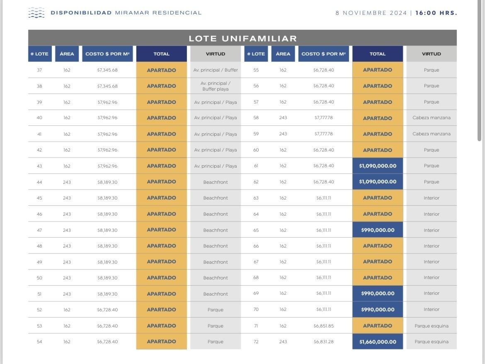Click the left # LOTE column header
The width and height of the screenshot is (485, 364).
40,54
